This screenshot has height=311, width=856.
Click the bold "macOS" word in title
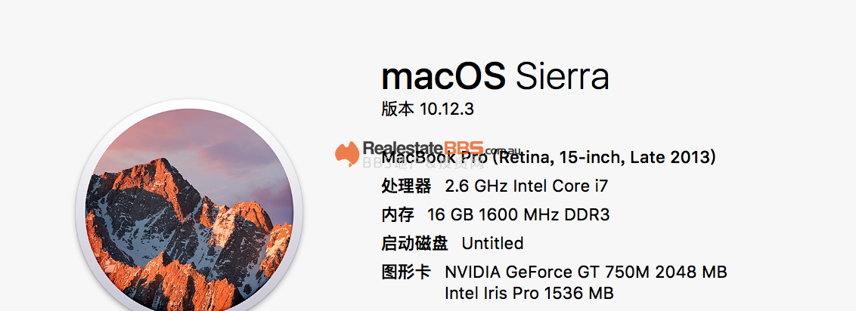click(443, 76)
